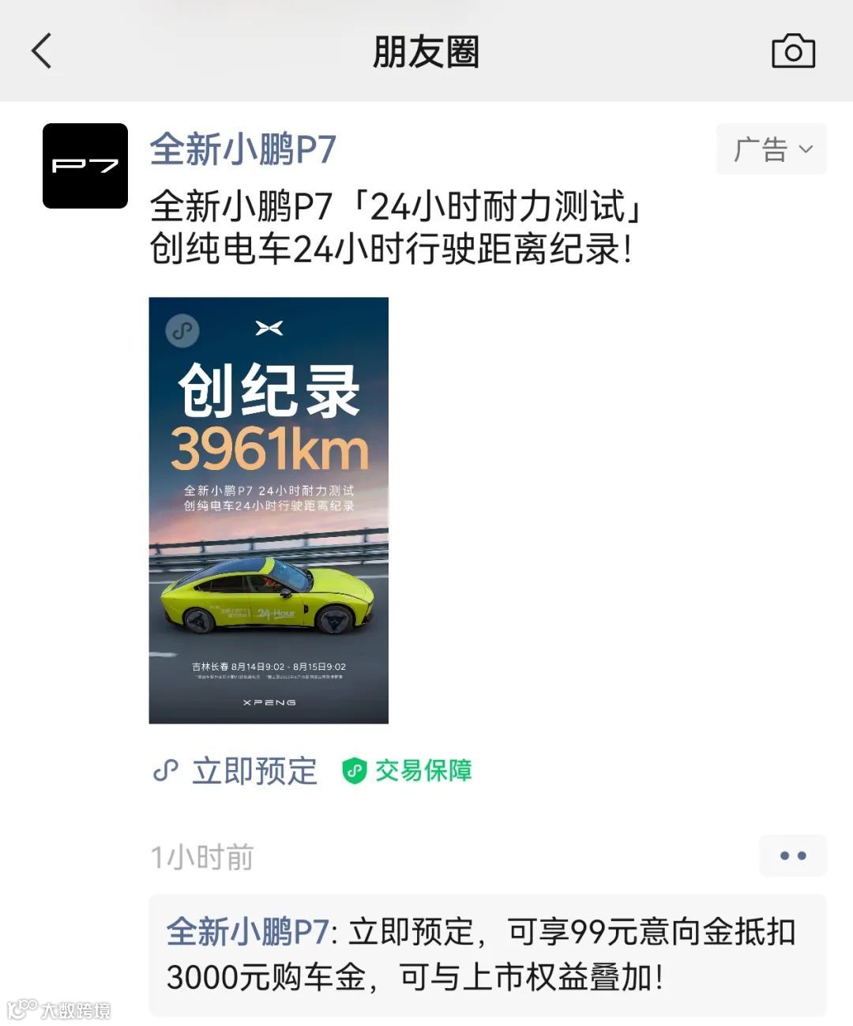853x1026 pixels.
Task: Open the 全新小鹏P7 name in the comment
Action: [x=247, y=931]
